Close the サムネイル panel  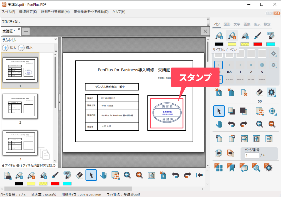pos(56,39)
